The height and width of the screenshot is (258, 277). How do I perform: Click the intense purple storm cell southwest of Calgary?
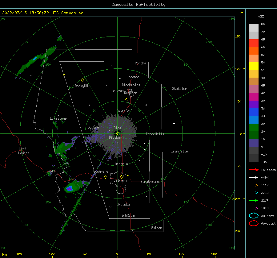(70, 189)
